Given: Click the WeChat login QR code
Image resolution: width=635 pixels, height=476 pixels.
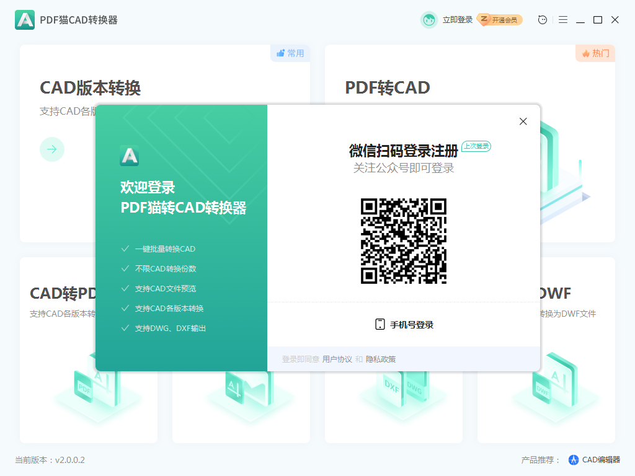Looking at the screenshot, I should click(403, 242).
